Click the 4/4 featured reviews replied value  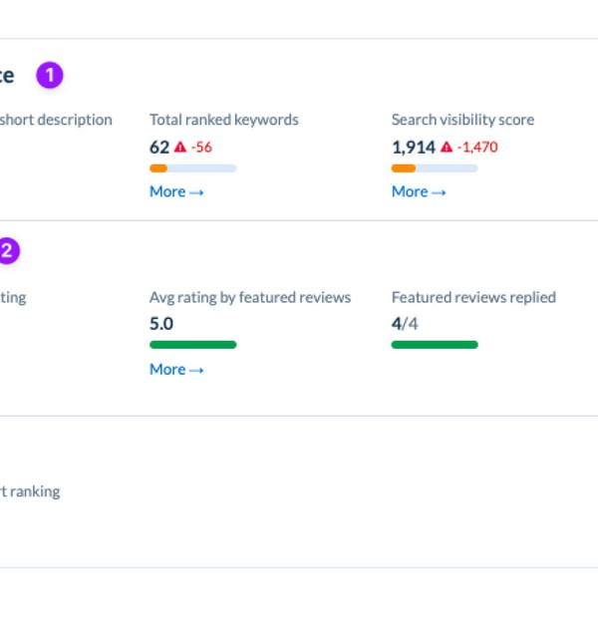tap(405, 323)
